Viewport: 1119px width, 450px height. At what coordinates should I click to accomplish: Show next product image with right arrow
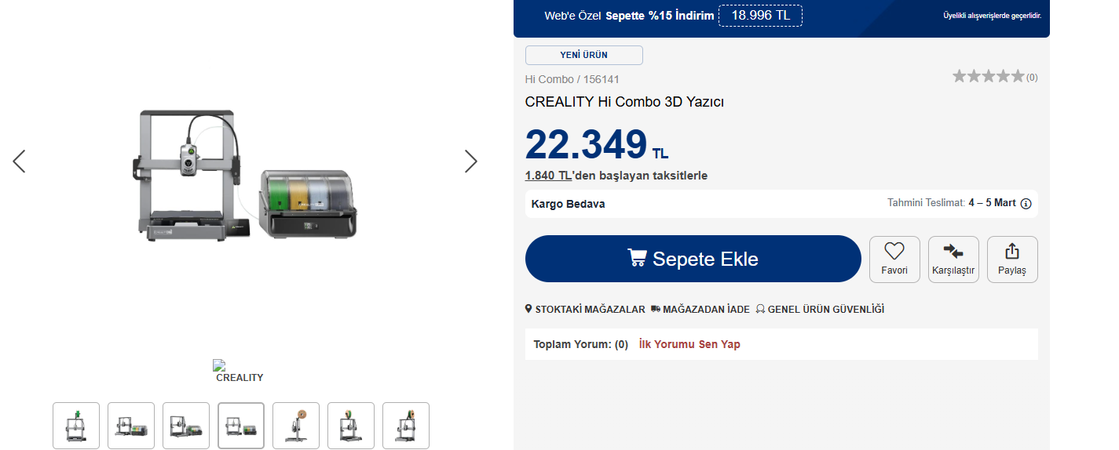point(470,161)
